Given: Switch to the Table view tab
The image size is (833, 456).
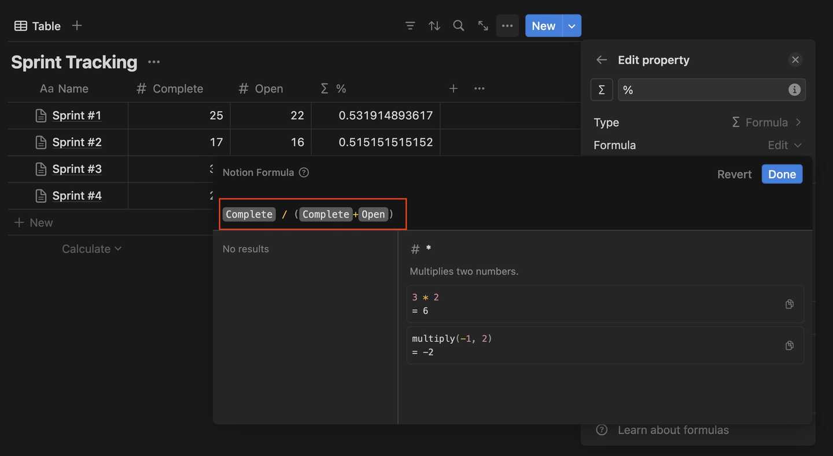Looking at the screenshot, I should point(36,25).
